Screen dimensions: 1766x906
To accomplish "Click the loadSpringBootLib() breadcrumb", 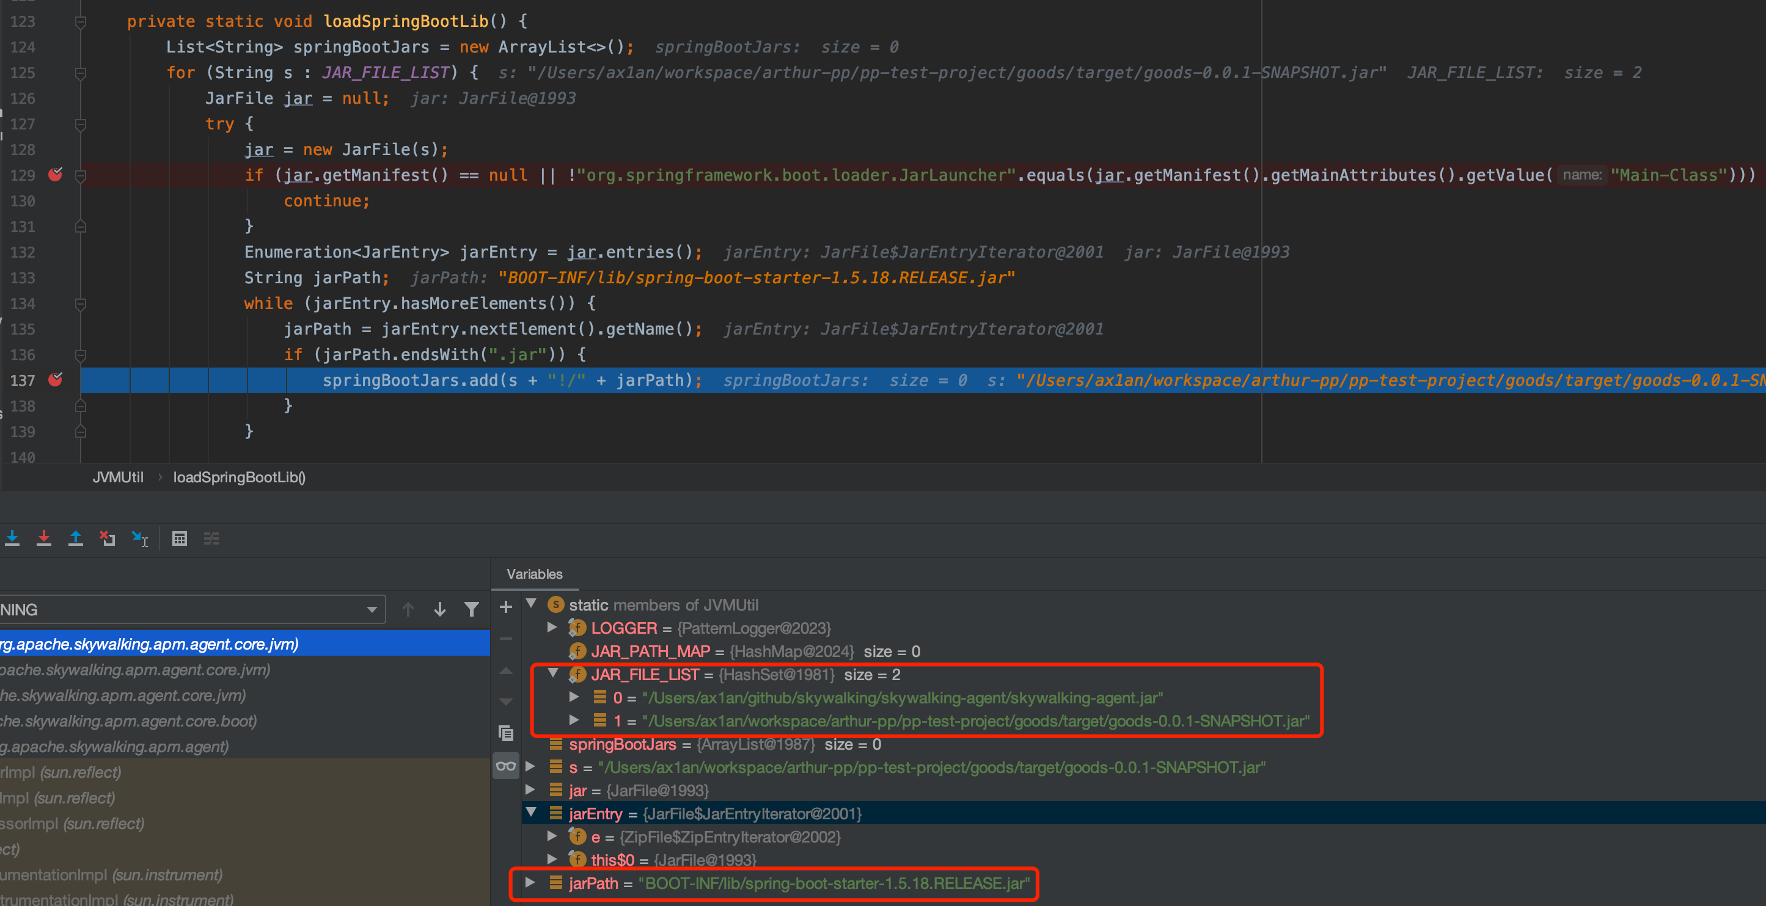I will point(238,477).
